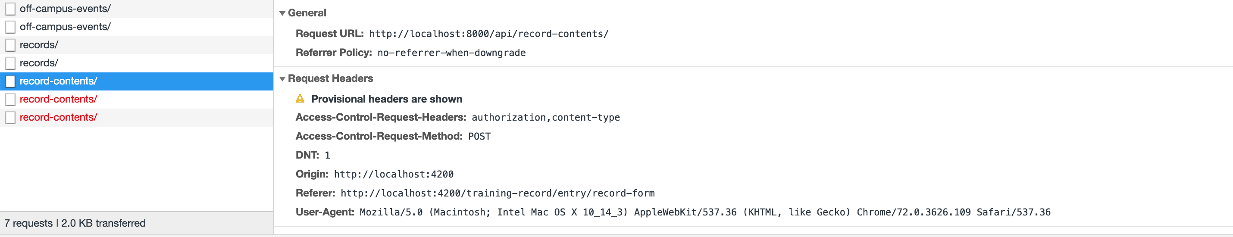Click the requests transferred summary status bar
Viewport: 1233px width, 237px height.
(x=75, y=223)
